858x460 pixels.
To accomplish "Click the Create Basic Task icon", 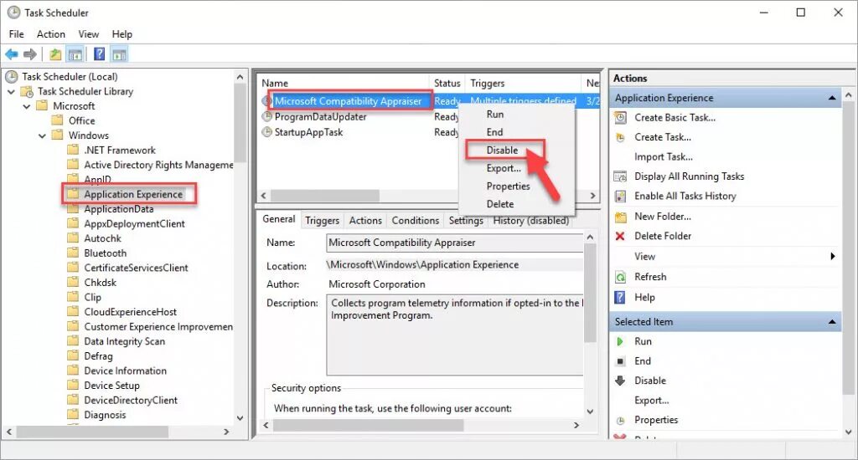I will pyautogui.click(x=620, y=117).
